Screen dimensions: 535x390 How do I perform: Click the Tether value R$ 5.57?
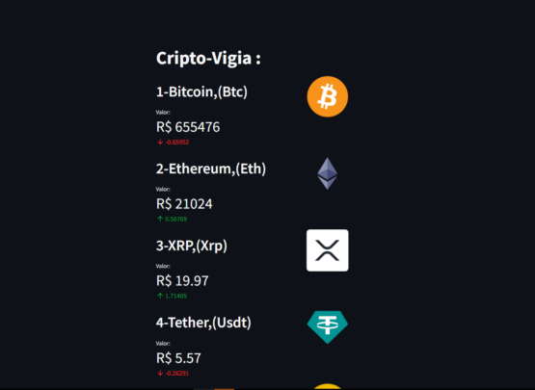click(x=178, y=358)
